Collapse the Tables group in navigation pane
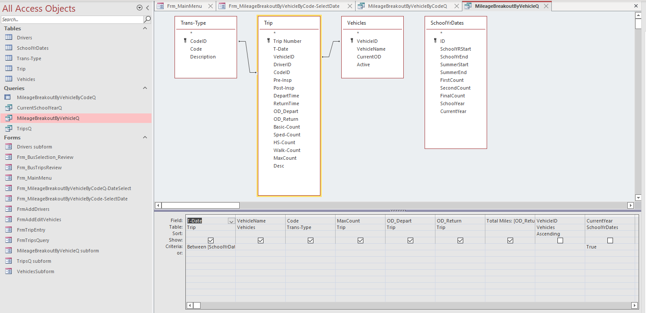646x313 pixels. [x=145, y=29]
